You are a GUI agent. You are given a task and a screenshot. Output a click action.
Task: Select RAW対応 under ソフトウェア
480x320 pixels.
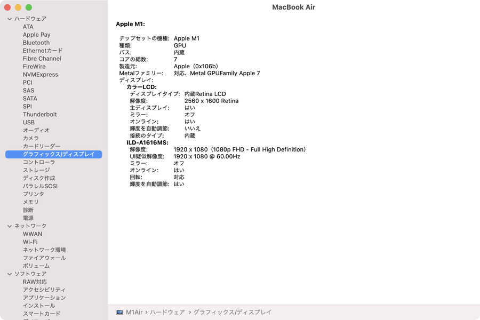(x=35, y=282)
